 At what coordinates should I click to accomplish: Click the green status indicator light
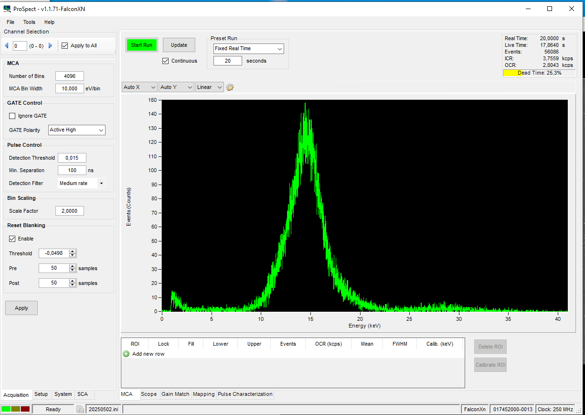[x=6, y=409]
